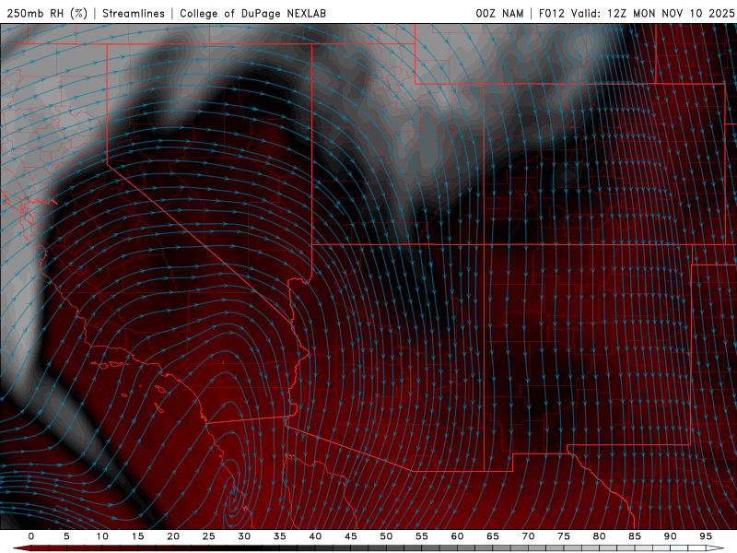This screenshot has height=553, width=737.
Task: Click the '00Z NAM' model label
Action: [x=499, y=13]
